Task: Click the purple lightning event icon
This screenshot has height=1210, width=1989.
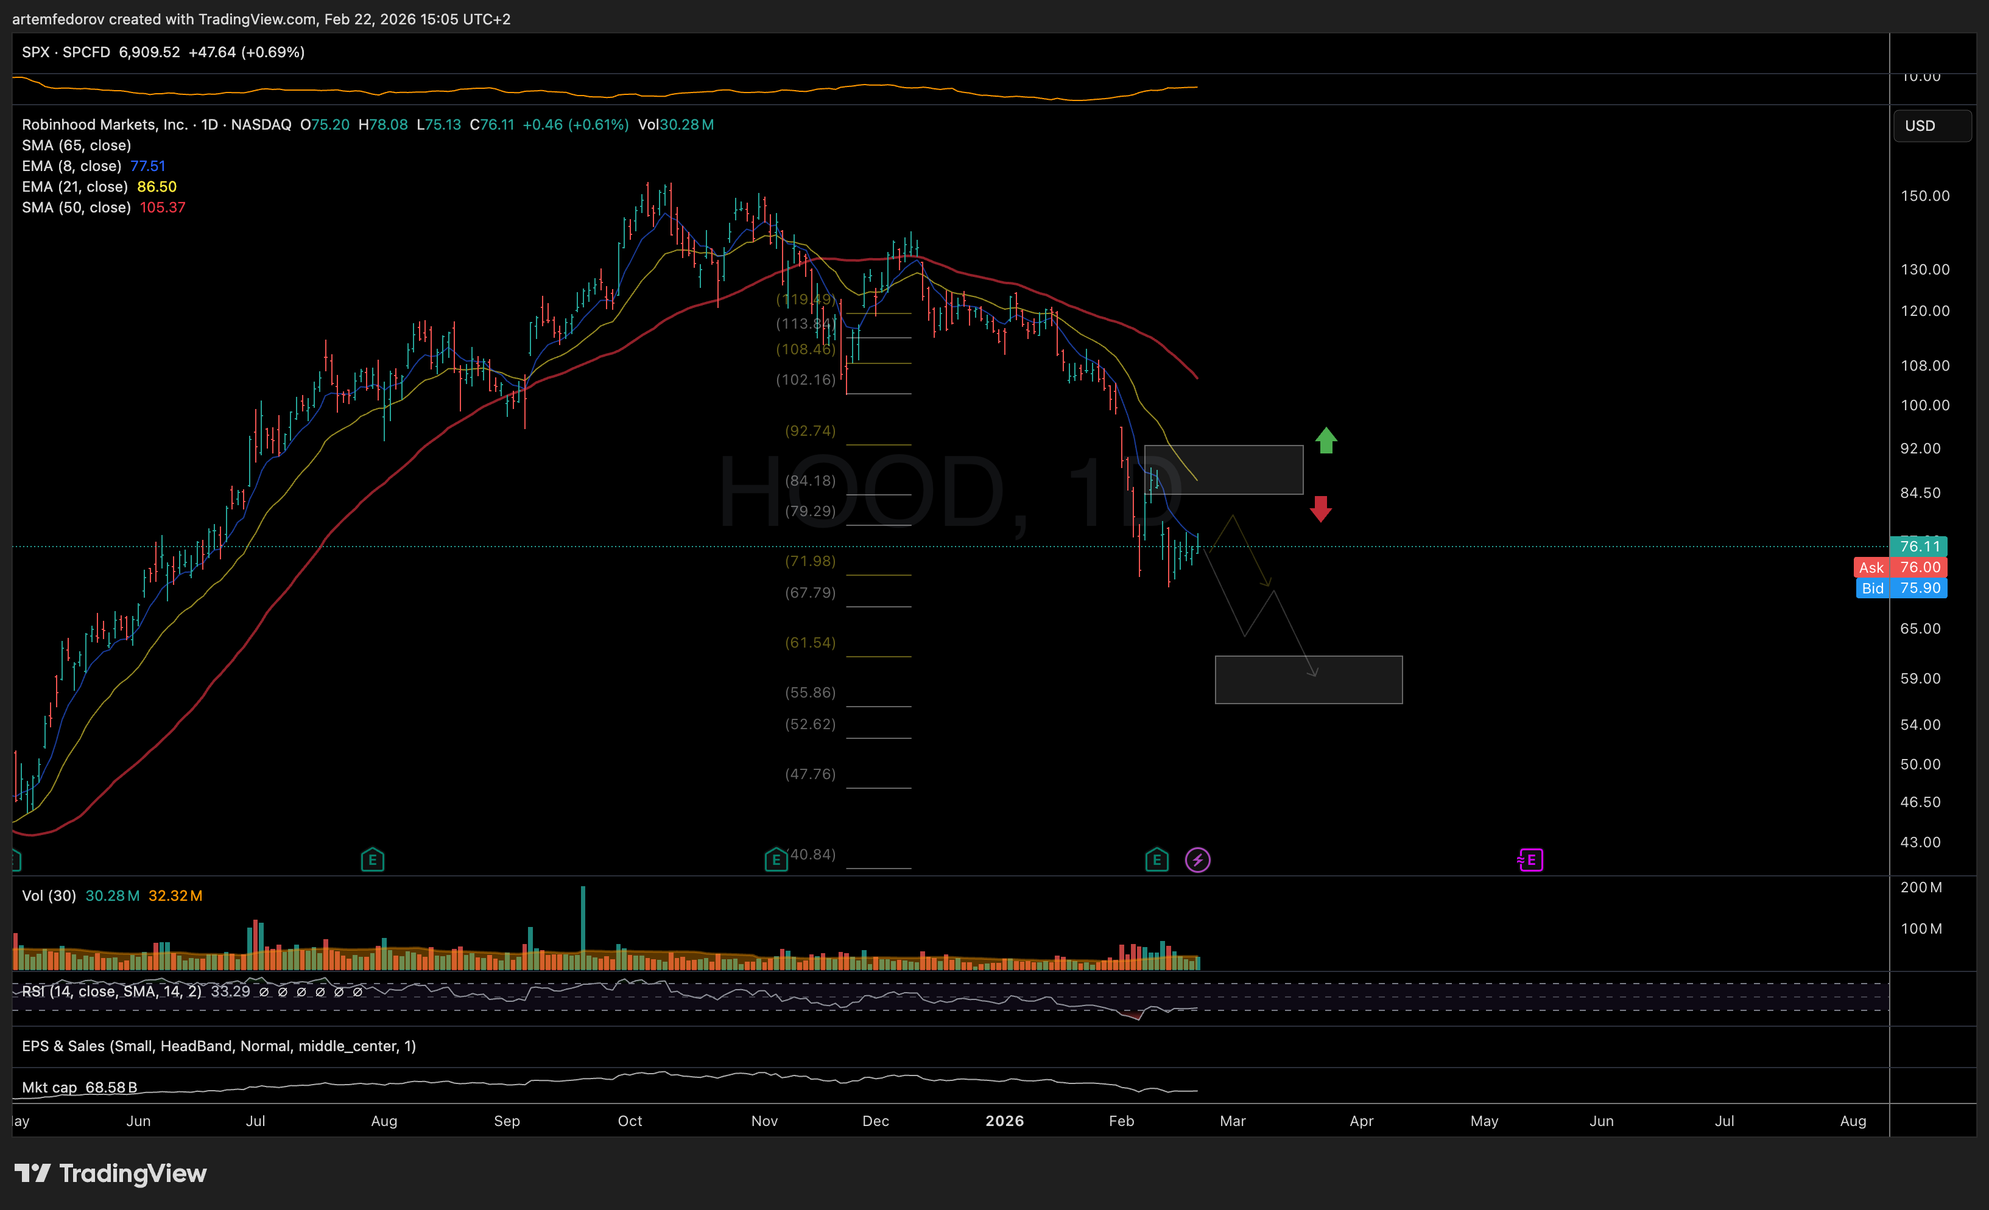Action: click(x=1197, y=860)
